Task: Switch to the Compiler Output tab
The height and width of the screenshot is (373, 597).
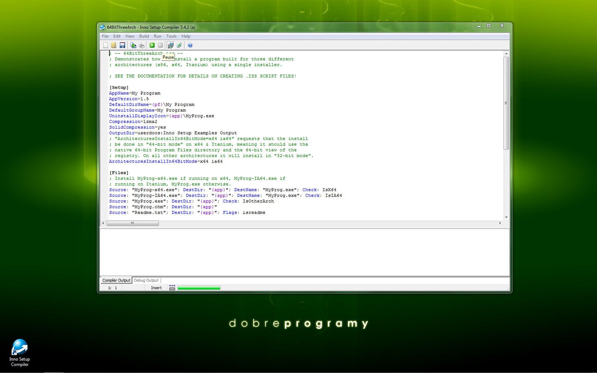Action: pos(116,280)
